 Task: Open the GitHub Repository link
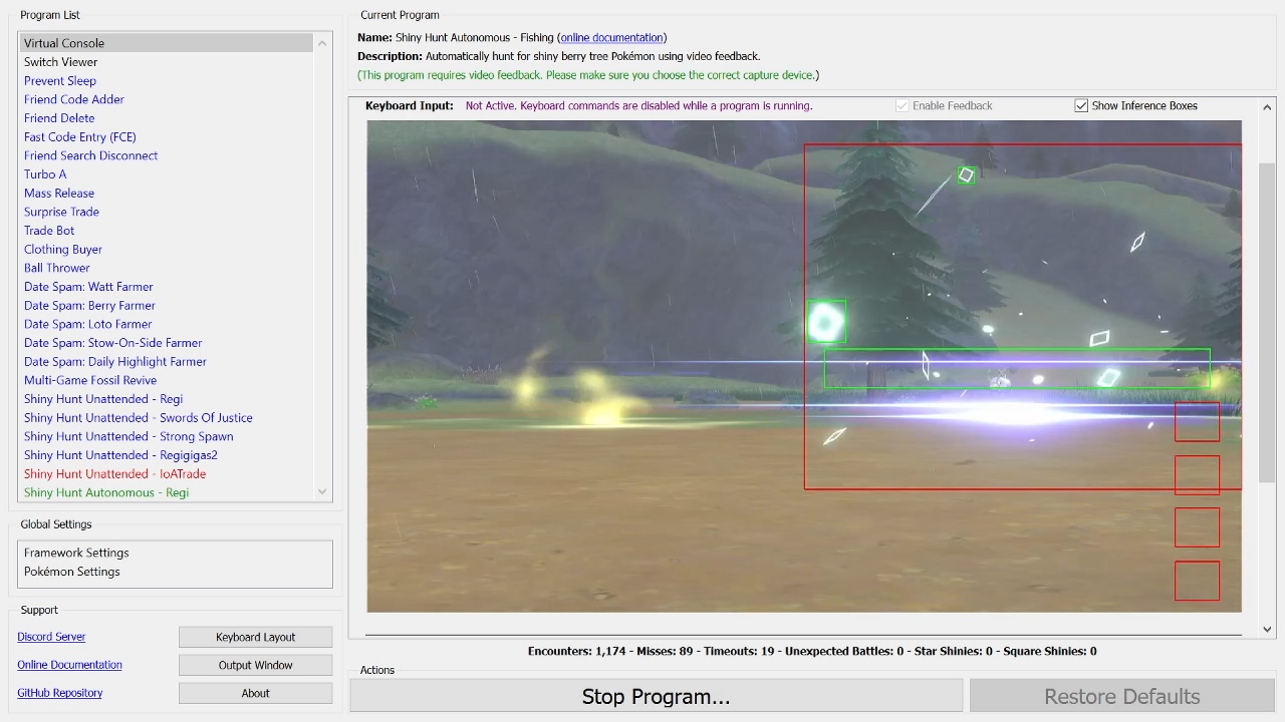(60, 693)
